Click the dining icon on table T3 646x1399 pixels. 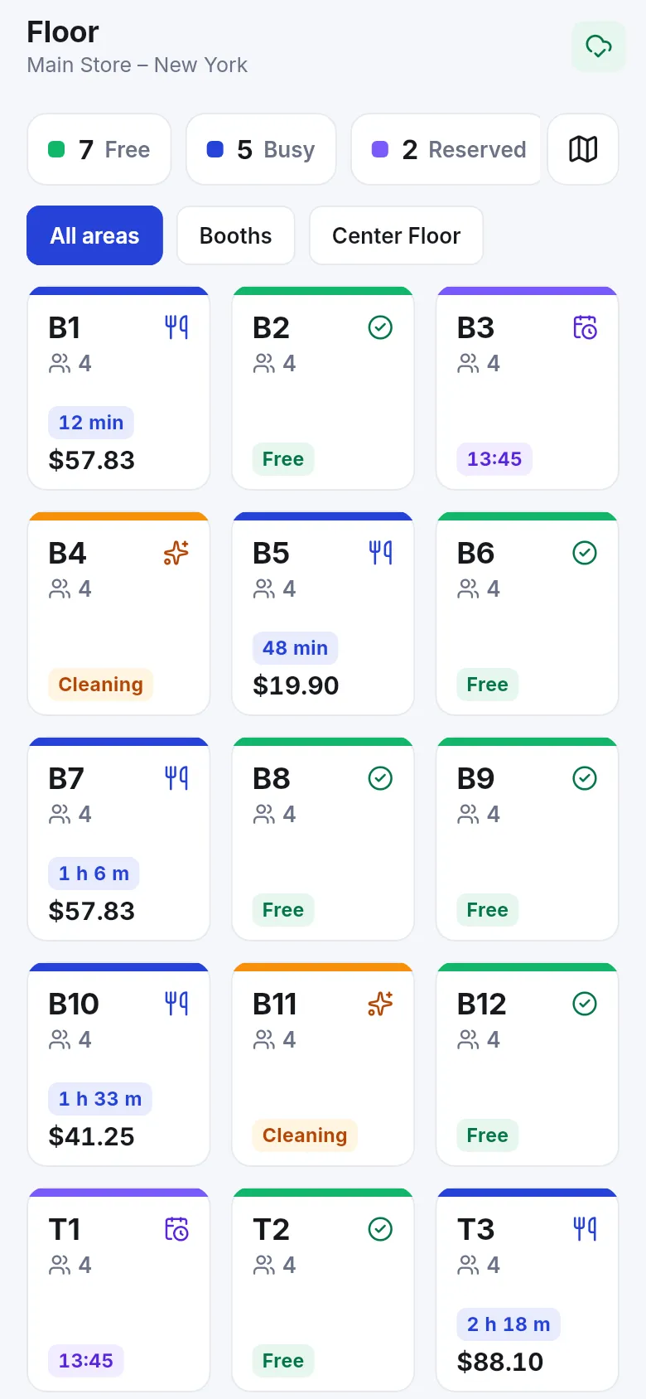coord(585,1229)
